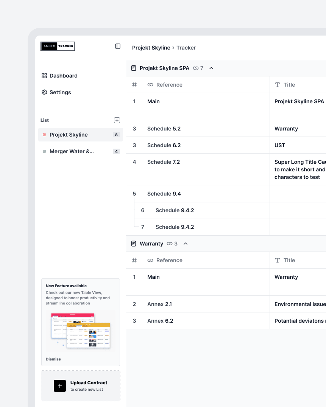Open the Schedule 9.4 row
Screen dimensions: 326x407
point(164,194)
